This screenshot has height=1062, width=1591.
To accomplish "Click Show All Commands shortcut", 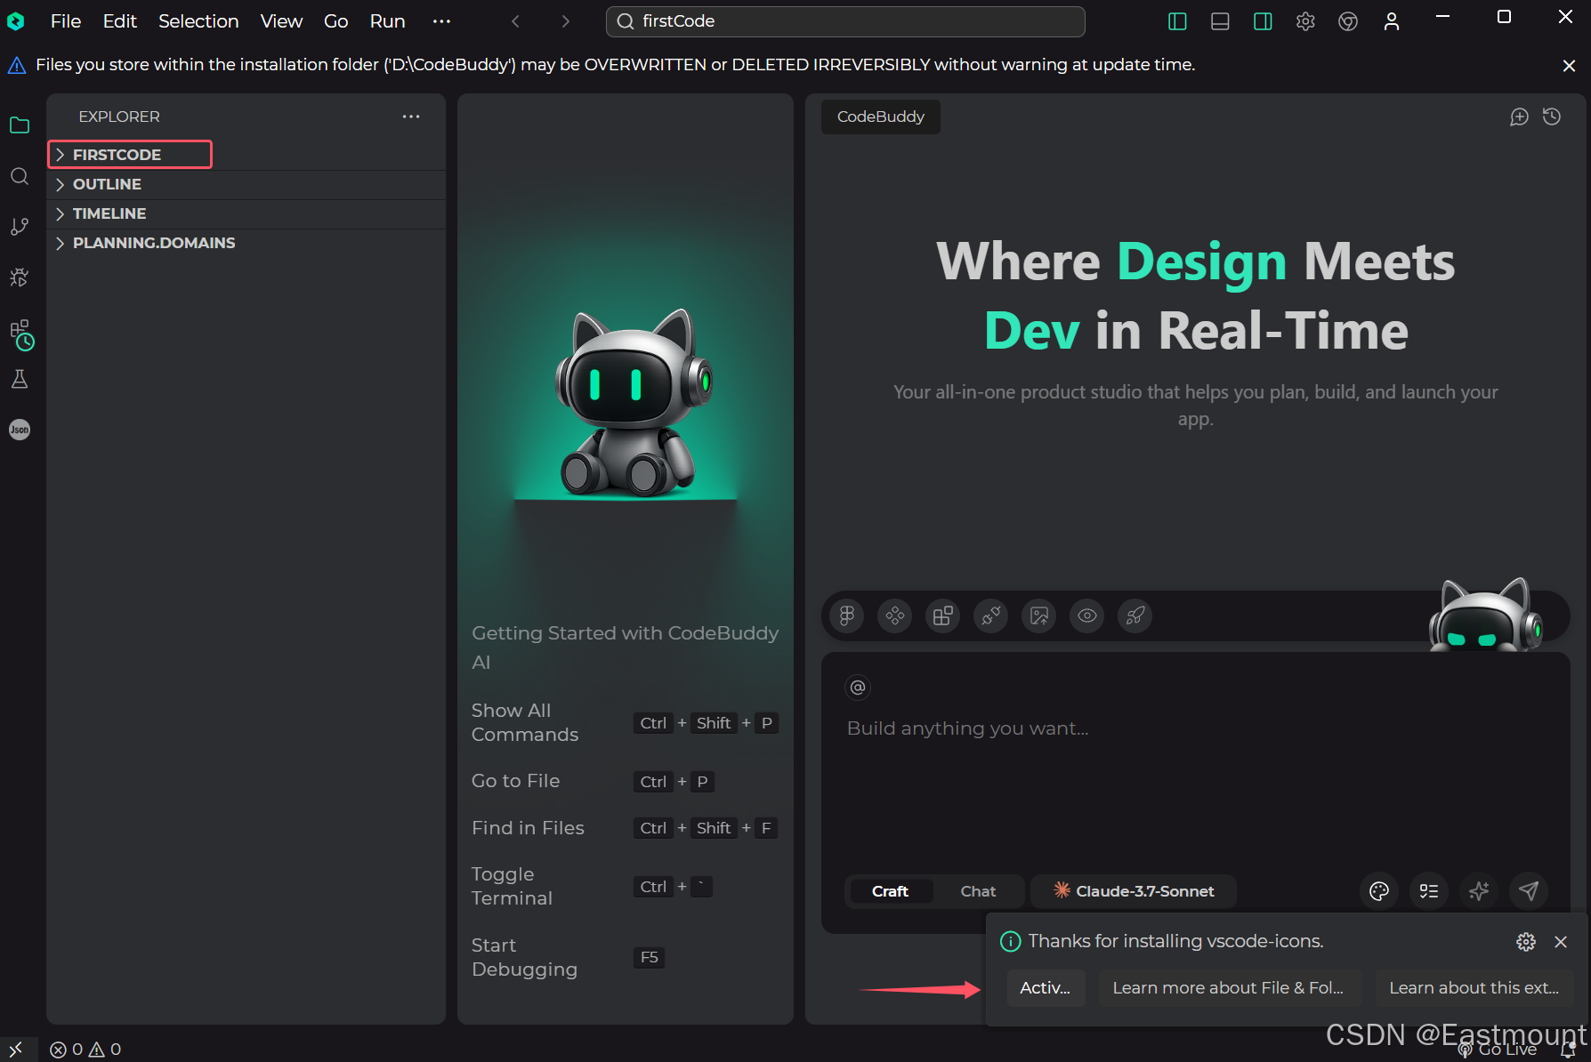I will pos(626,722).
